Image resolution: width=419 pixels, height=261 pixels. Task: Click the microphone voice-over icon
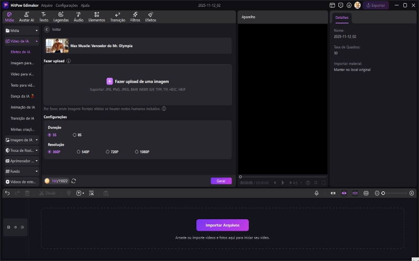coord(317,193)
